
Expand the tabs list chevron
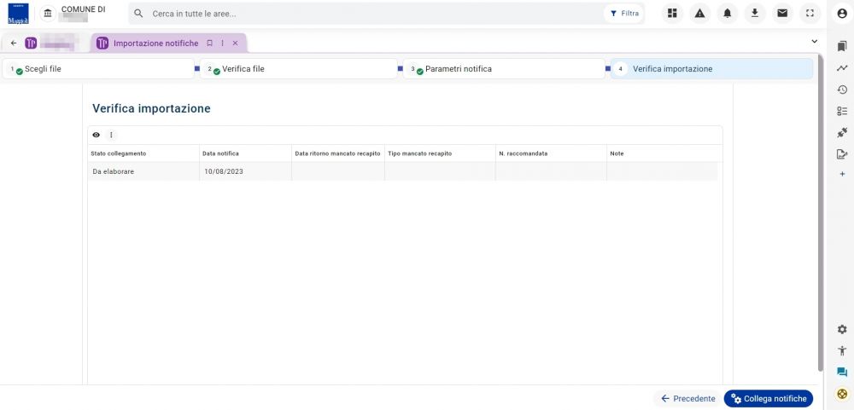814,41
